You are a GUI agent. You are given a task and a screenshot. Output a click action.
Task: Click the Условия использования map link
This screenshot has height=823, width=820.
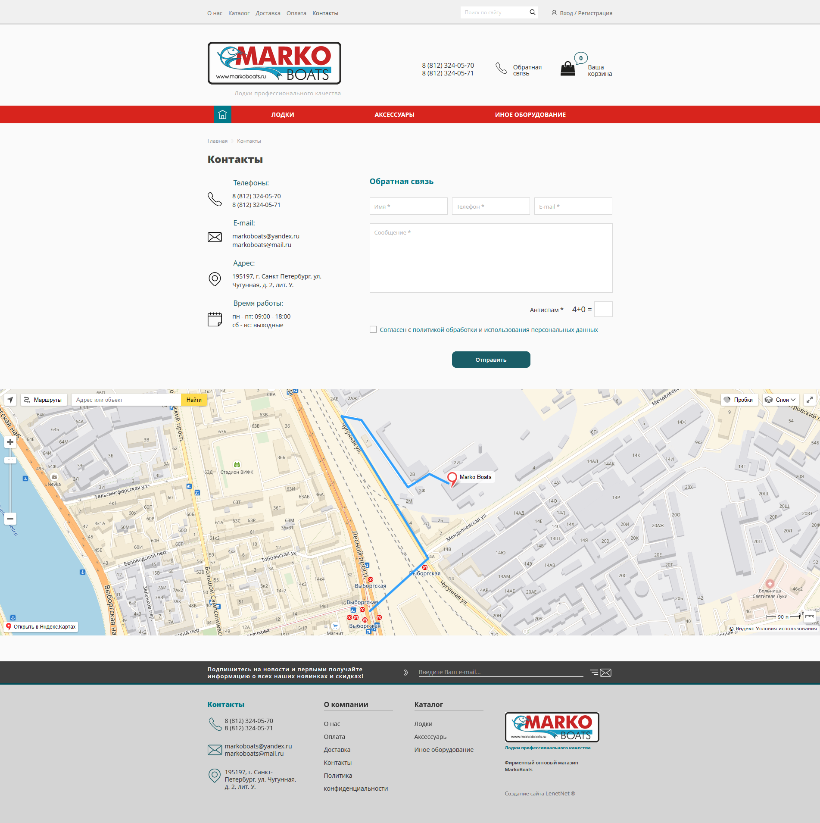pyautogui.click(x=786, y=629)
